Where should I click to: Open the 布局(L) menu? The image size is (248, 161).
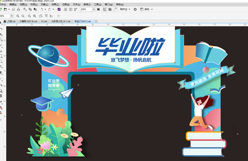[x=34, y=5]
